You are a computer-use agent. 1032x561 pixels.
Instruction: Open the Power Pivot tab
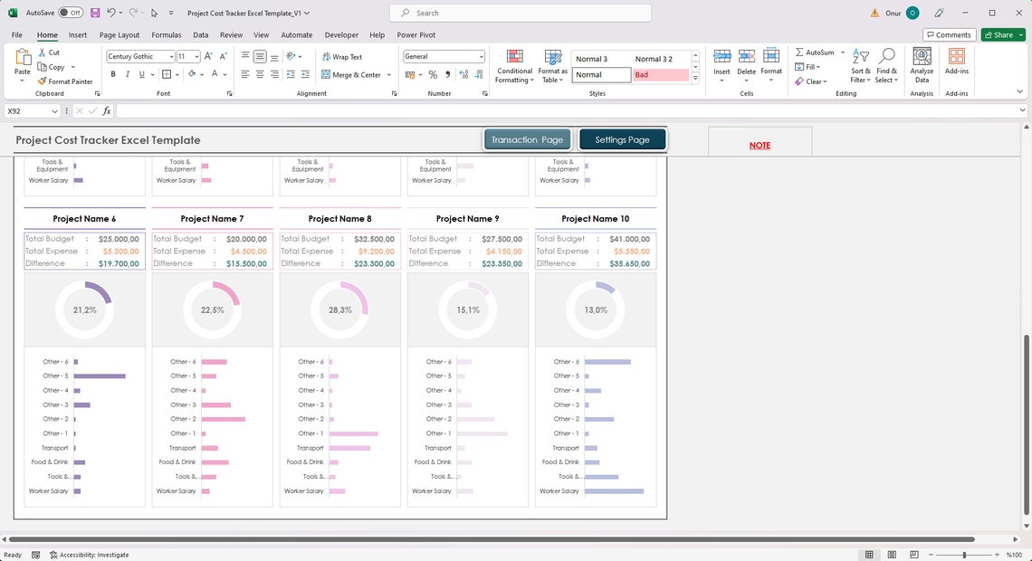point(413,34)
